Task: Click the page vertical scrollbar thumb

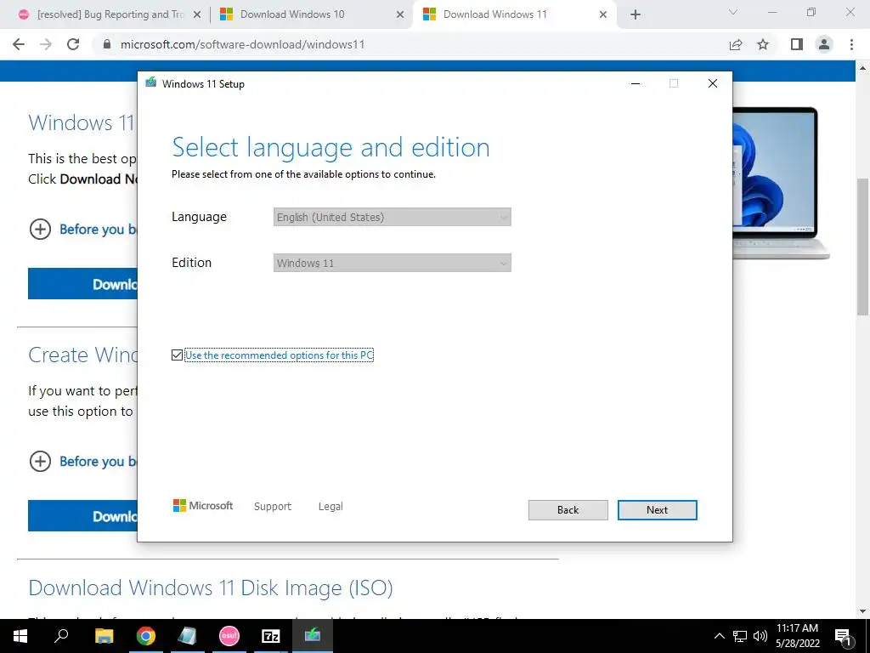Action: coord(863,247)
